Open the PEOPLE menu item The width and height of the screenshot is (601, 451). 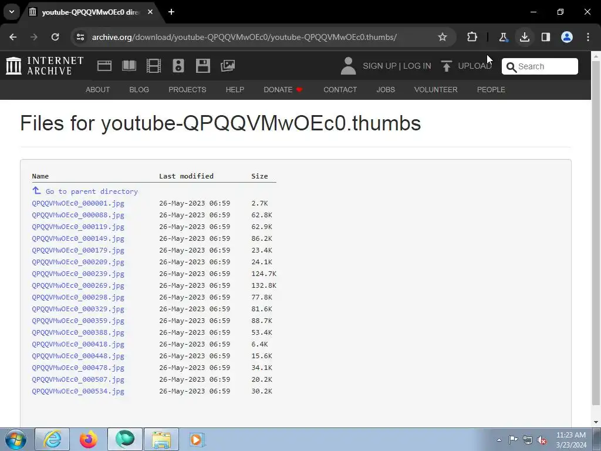(491, 90)
